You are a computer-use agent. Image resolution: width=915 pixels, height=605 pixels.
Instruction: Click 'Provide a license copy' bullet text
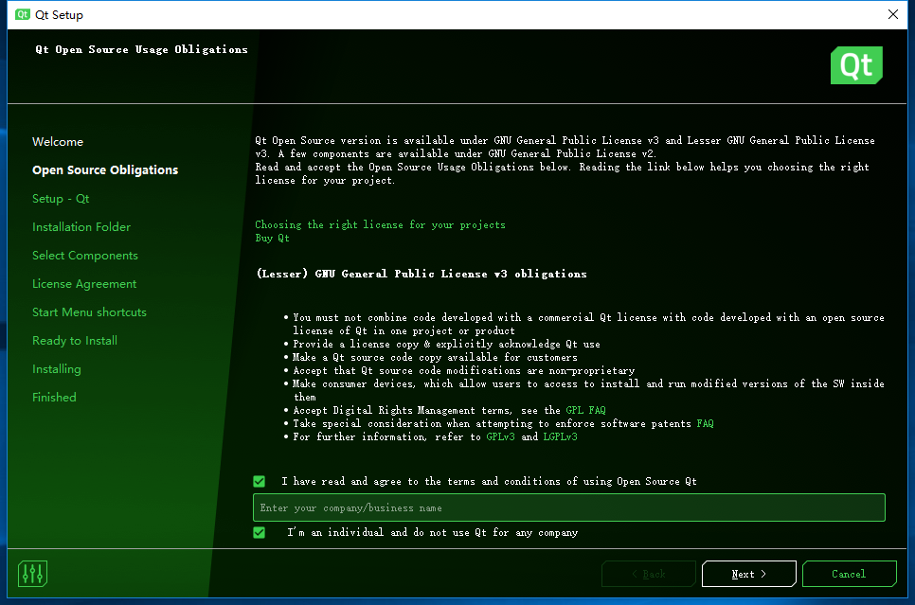click(x=446, y=345)
